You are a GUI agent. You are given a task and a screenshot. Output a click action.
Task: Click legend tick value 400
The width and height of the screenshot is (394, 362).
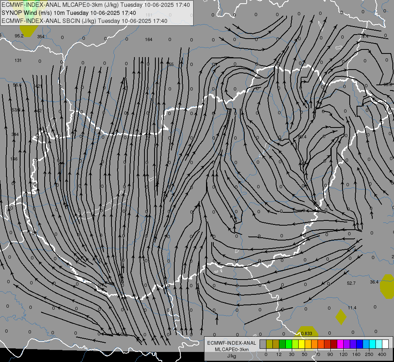tap(382, 354)
